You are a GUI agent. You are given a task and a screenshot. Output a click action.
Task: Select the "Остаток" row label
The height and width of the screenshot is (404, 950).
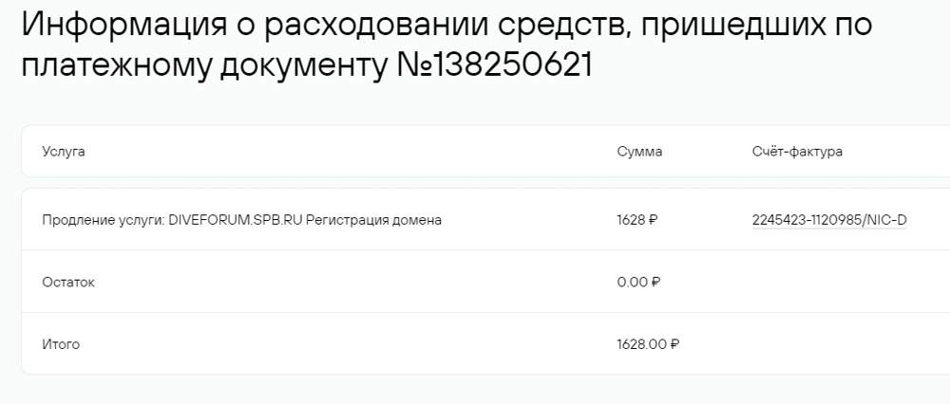coord(68,283)
